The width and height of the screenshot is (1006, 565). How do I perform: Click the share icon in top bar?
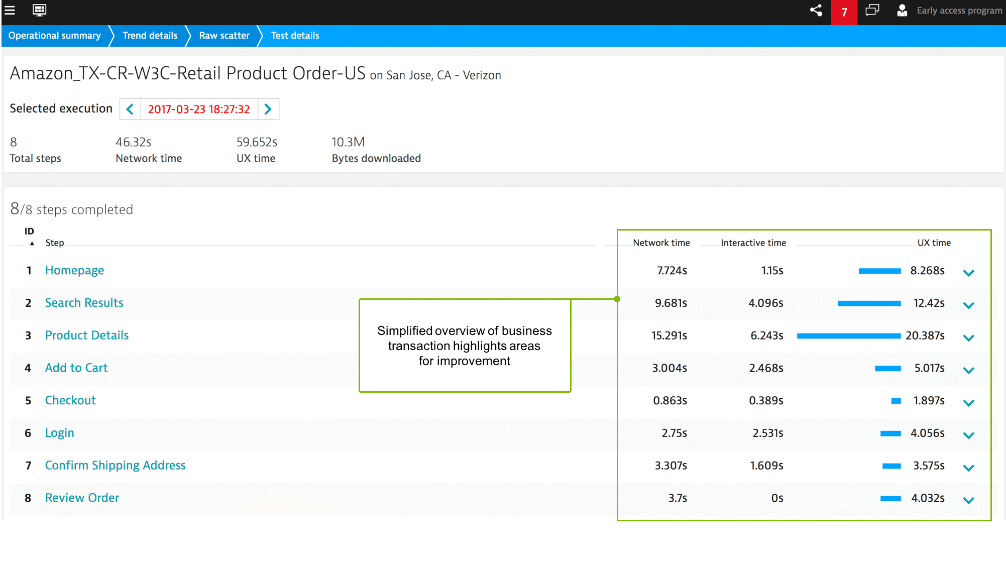(x=816, y=10)
